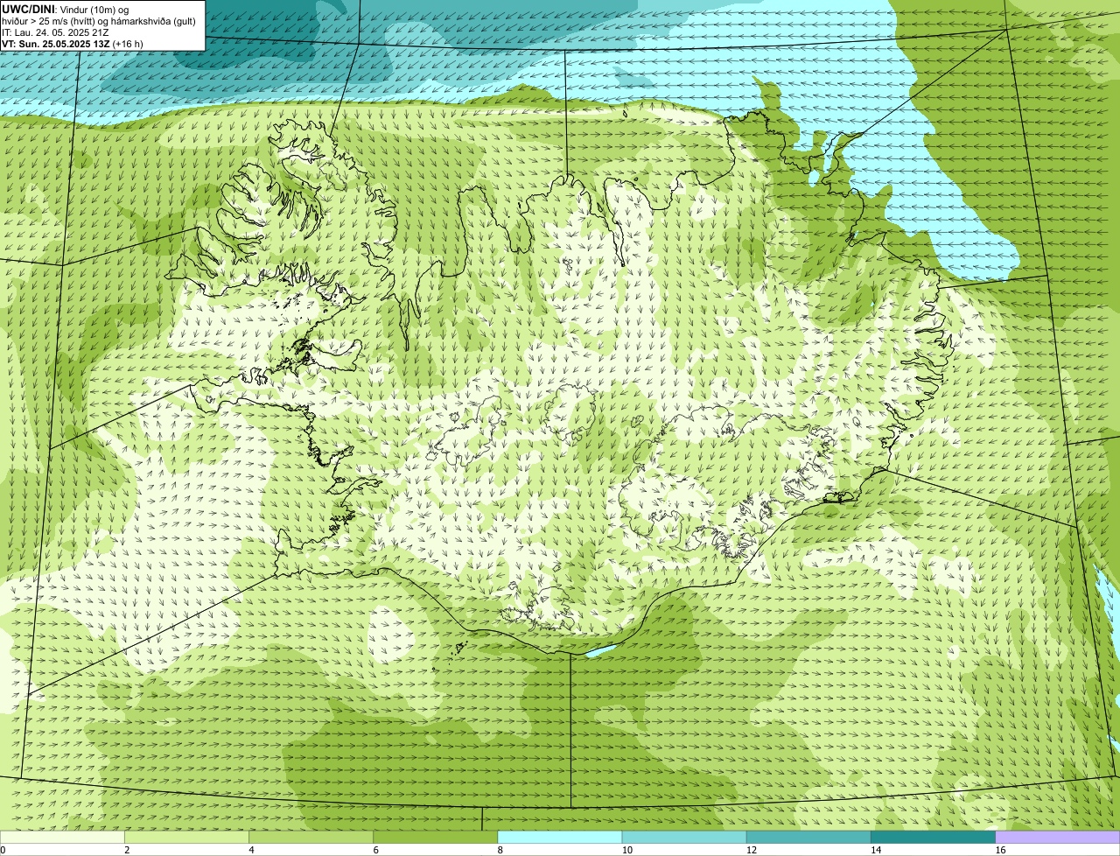Screen dimensions: 1120x856
Task: Click the '4' scale label
Action: [x=251, y=850]
